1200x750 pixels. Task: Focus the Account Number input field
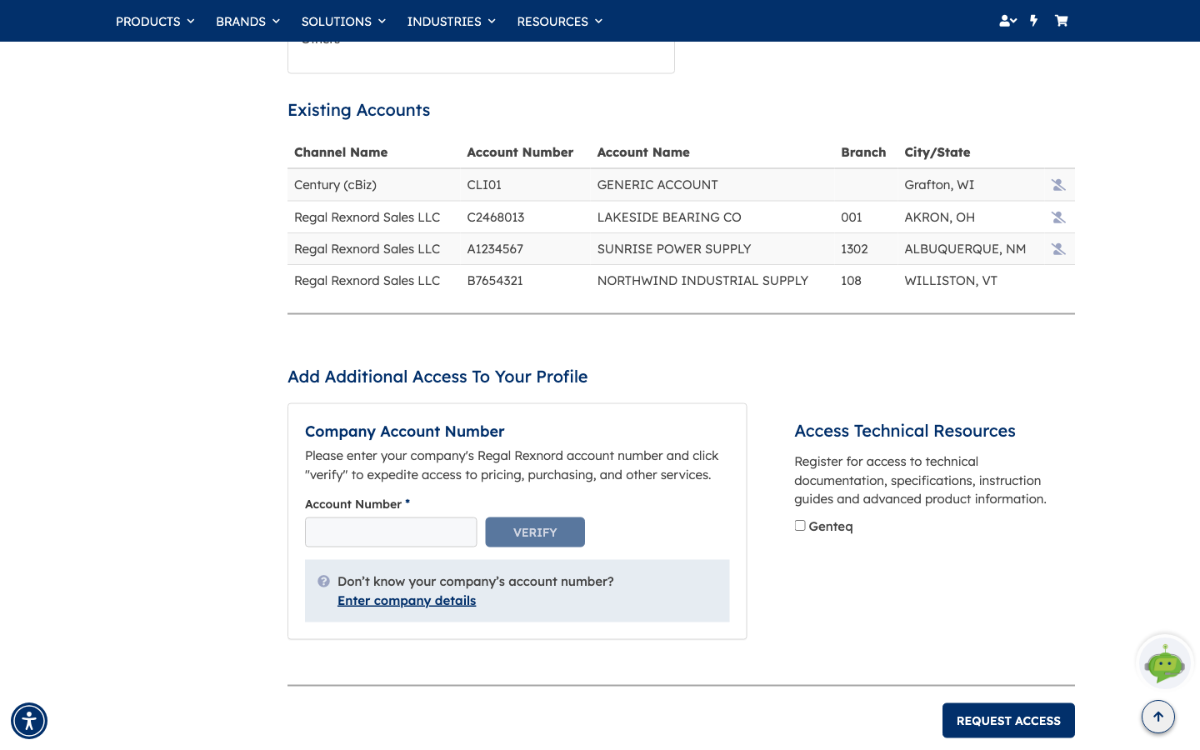391,532
